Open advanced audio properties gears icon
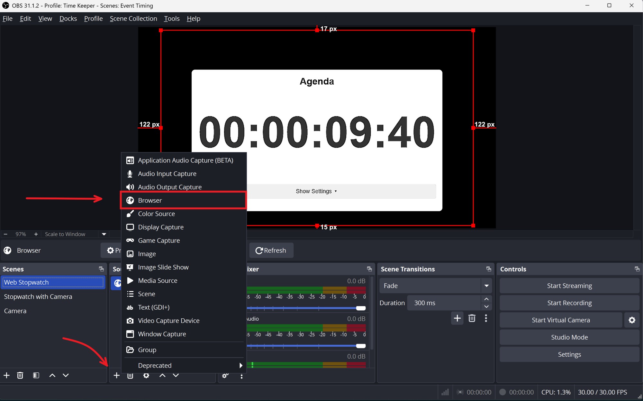The height and width of the screenshot is (401, 643). (x=225, y=375)
